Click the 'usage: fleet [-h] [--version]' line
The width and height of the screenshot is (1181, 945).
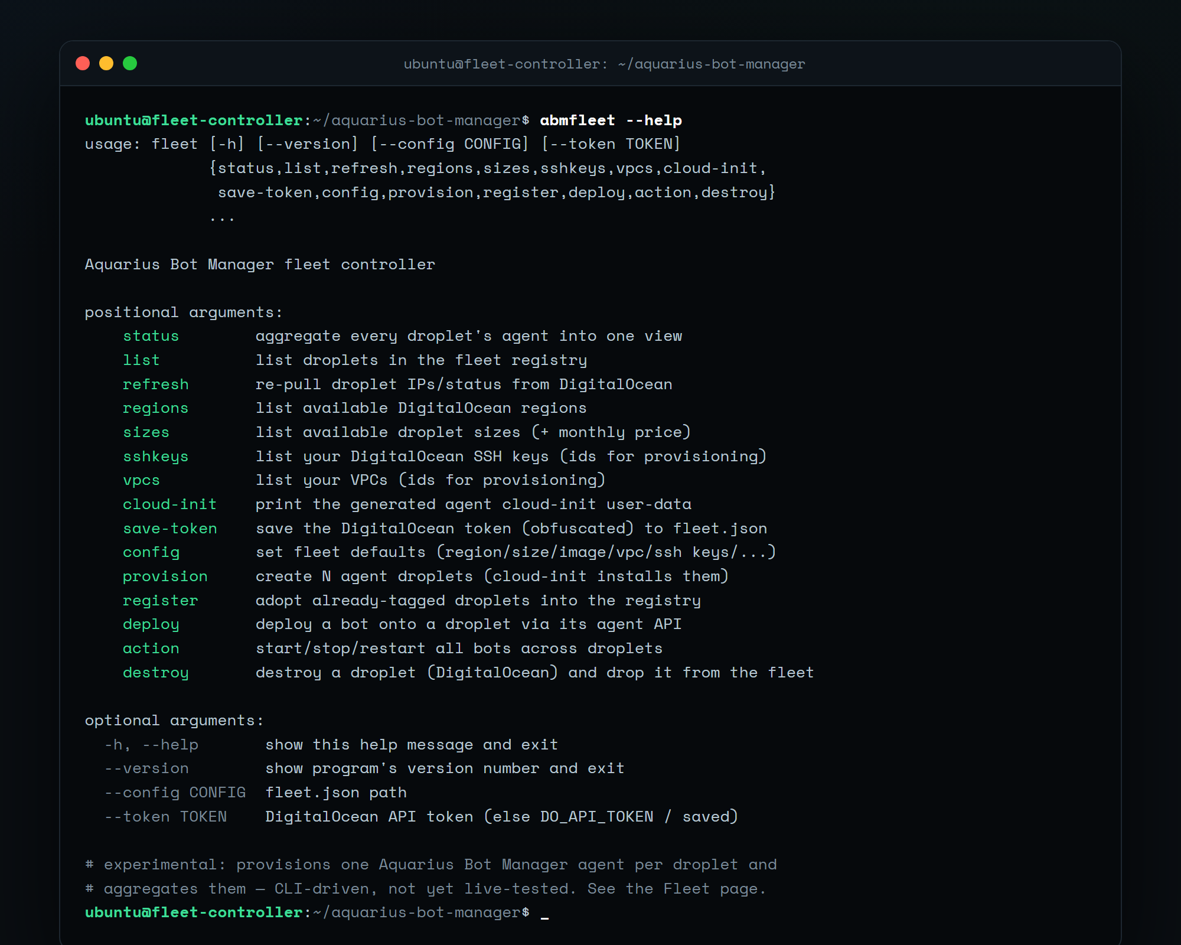pos(383,144)
